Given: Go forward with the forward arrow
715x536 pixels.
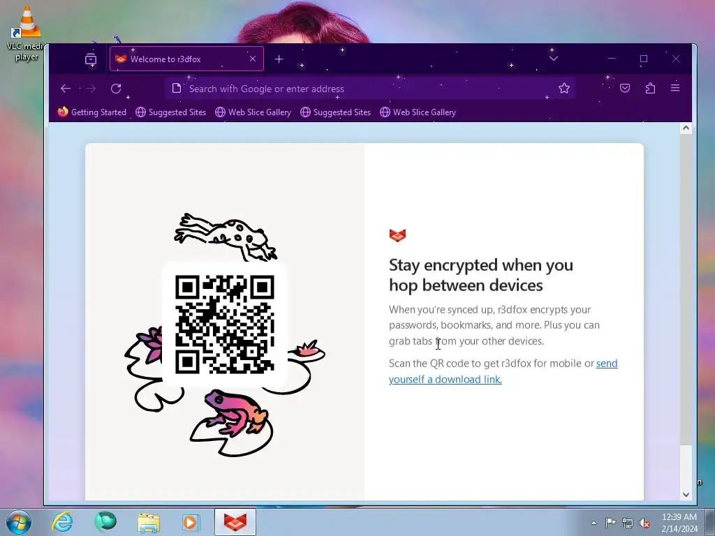Looking at the screenshot, I should tap(91, 89).
